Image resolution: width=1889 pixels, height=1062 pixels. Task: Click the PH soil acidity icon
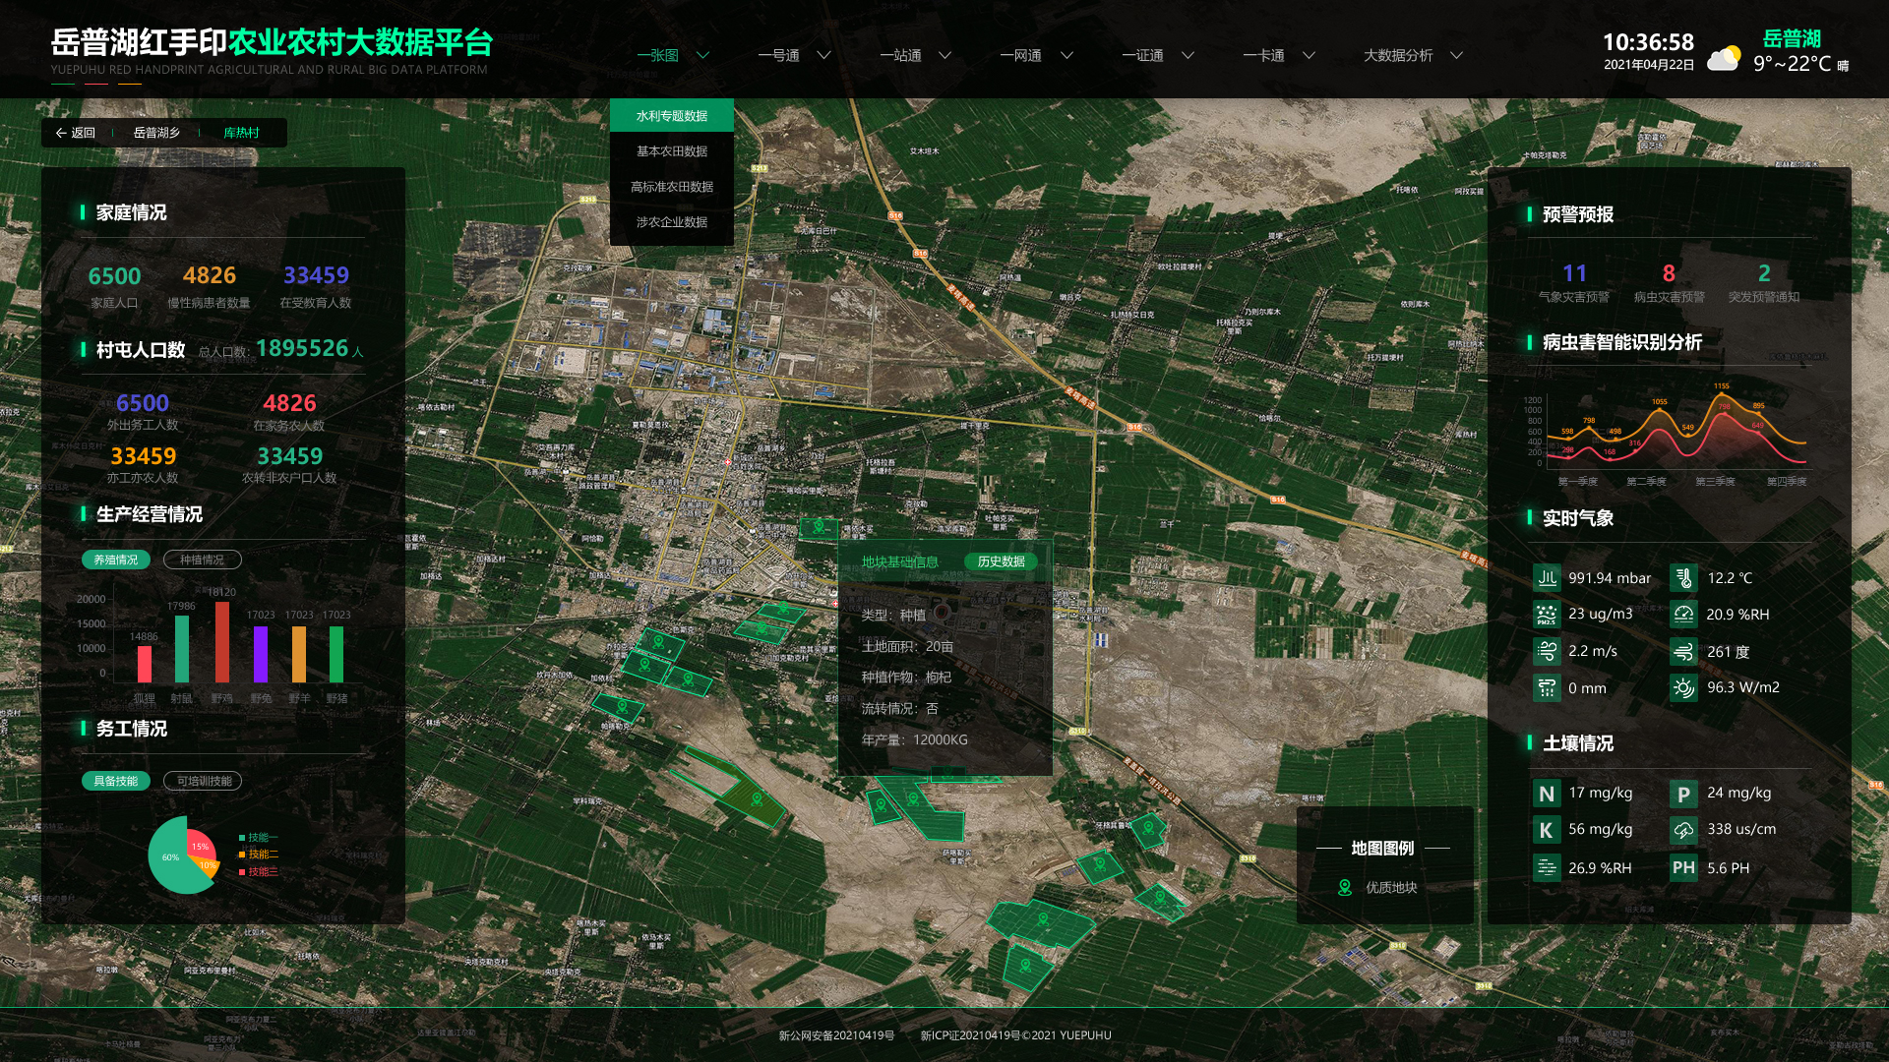(x=1683, y=867)
